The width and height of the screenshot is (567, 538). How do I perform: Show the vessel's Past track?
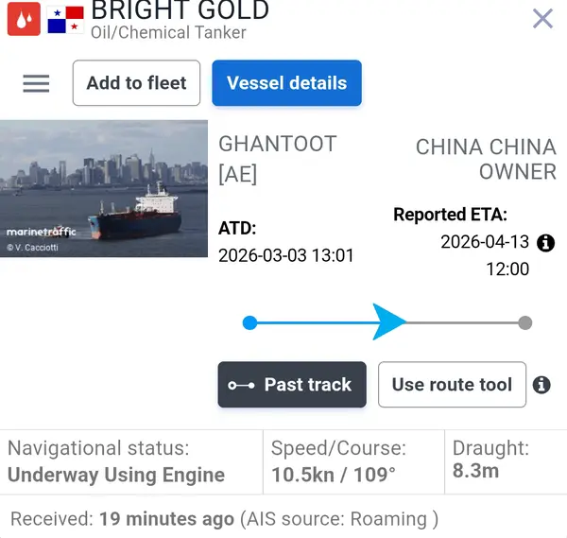click(292, 385)
